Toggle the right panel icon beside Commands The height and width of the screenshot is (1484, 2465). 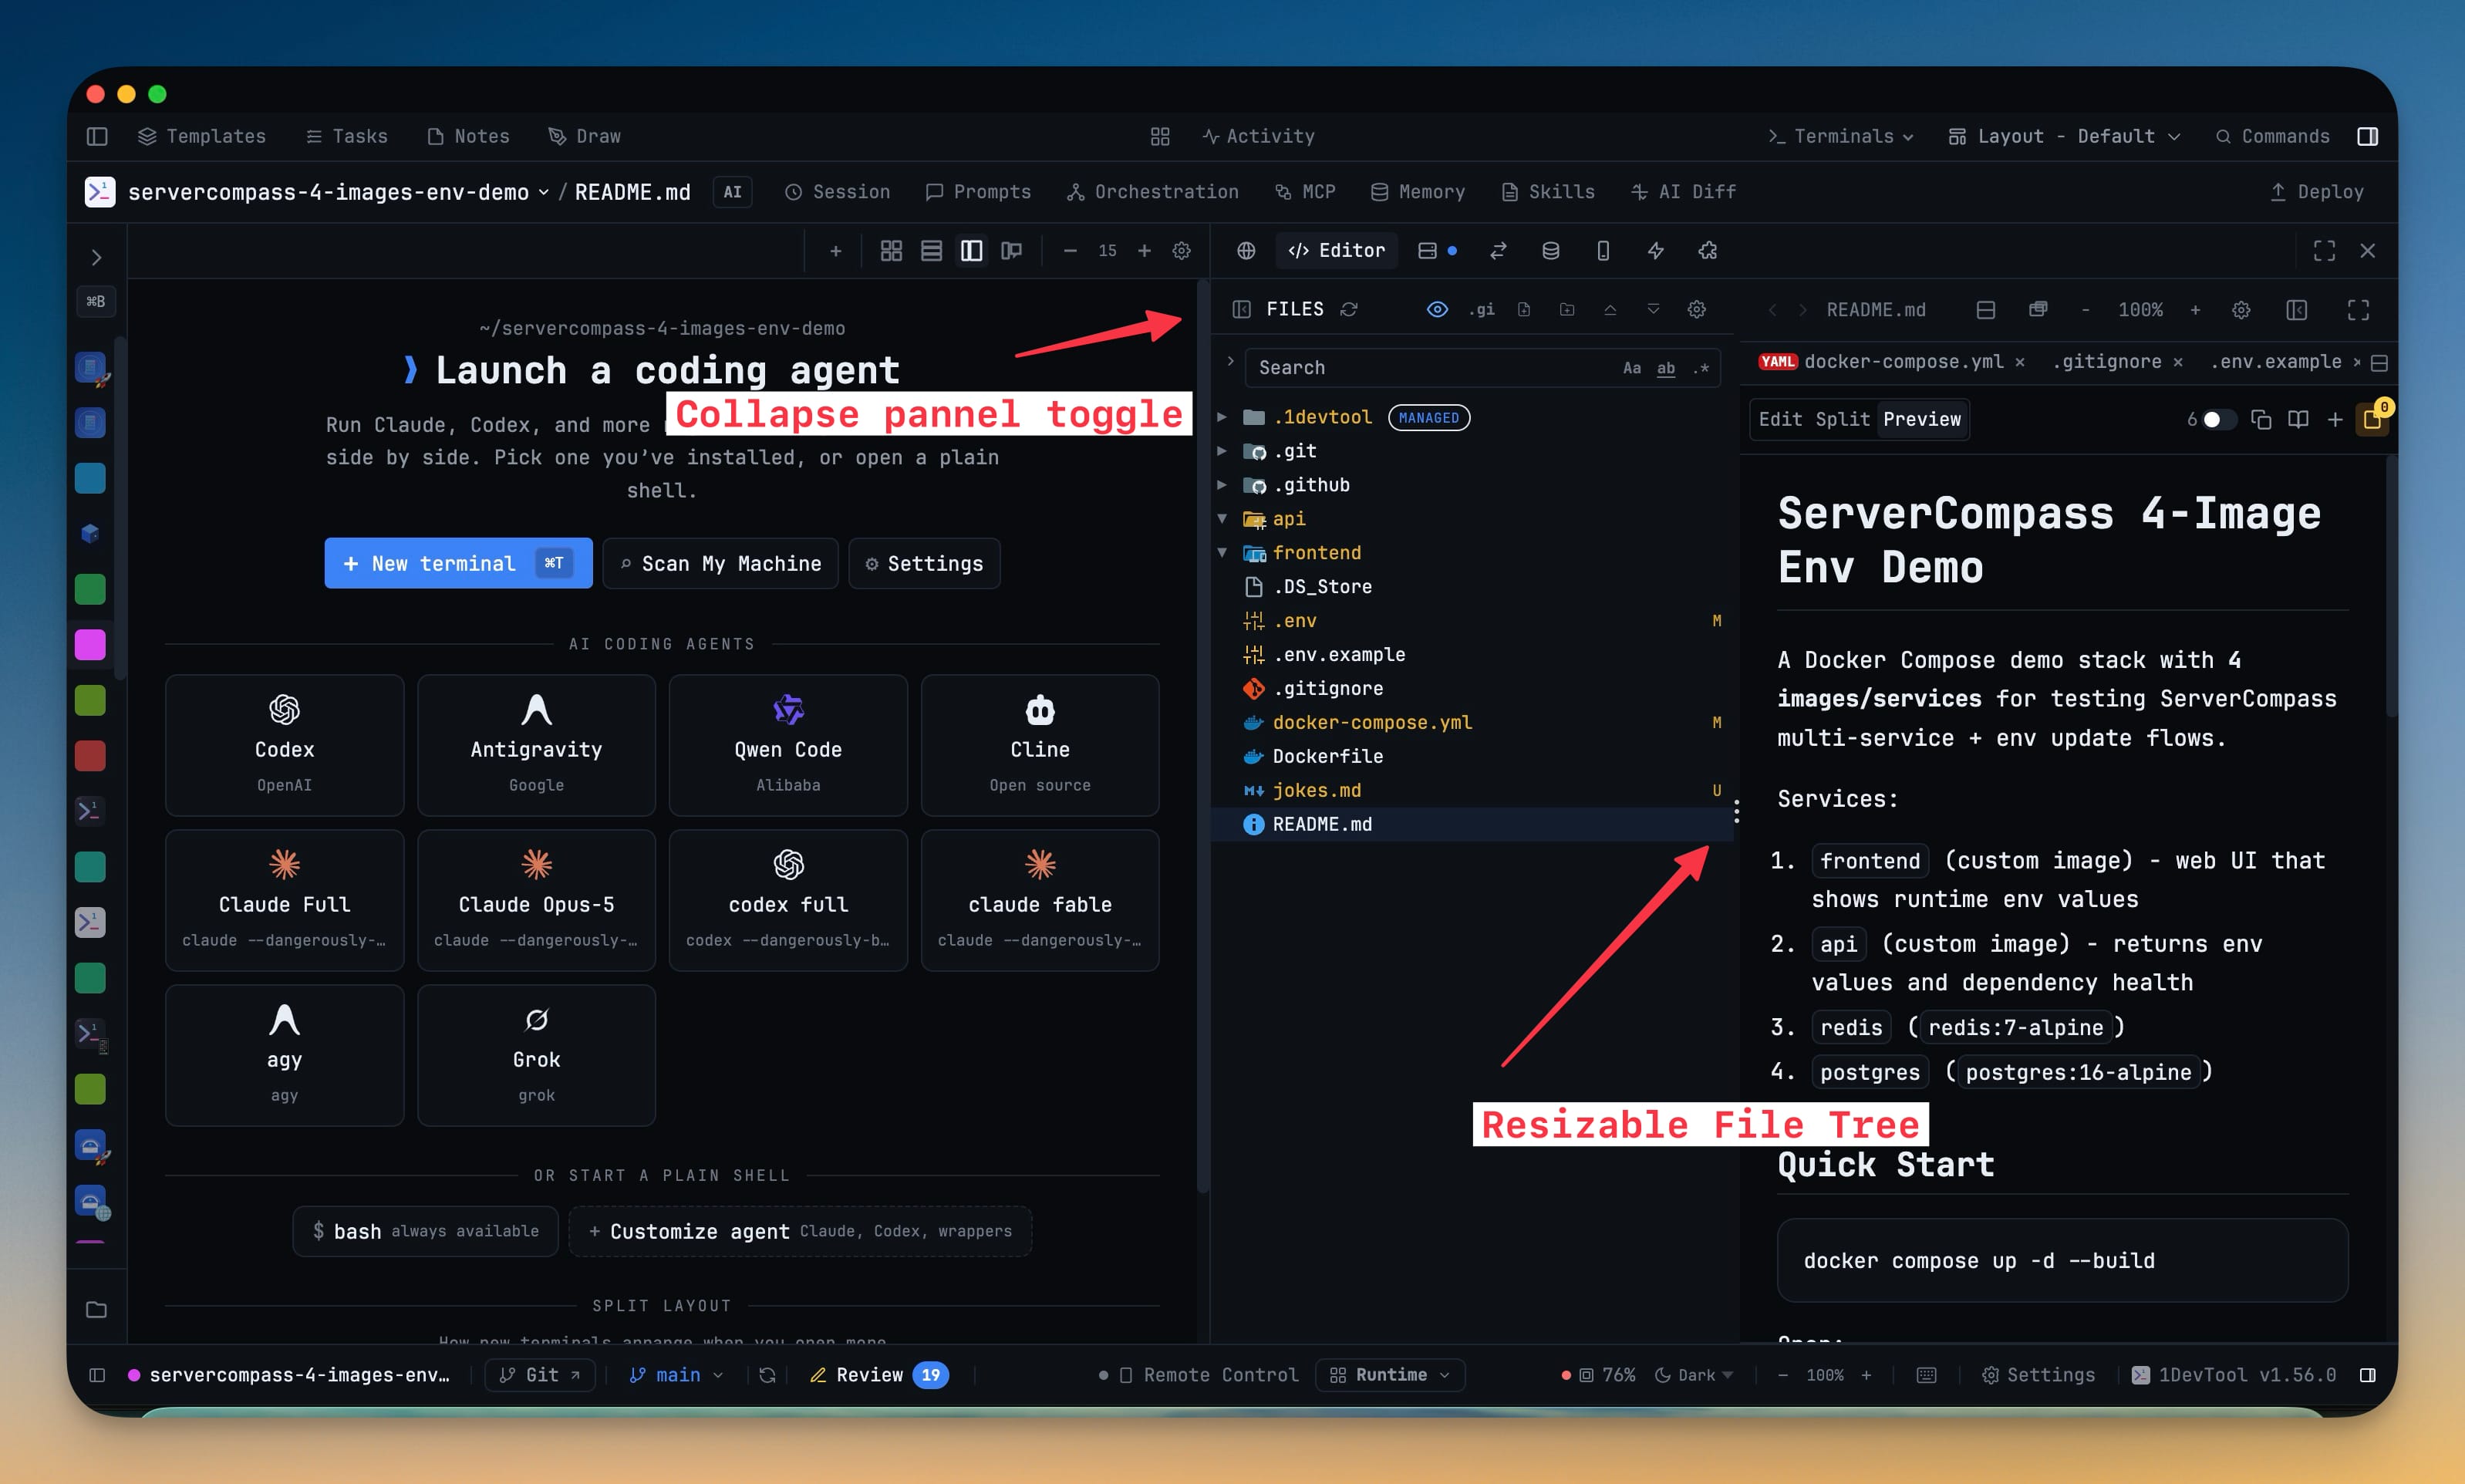[x=2367, y=136]
